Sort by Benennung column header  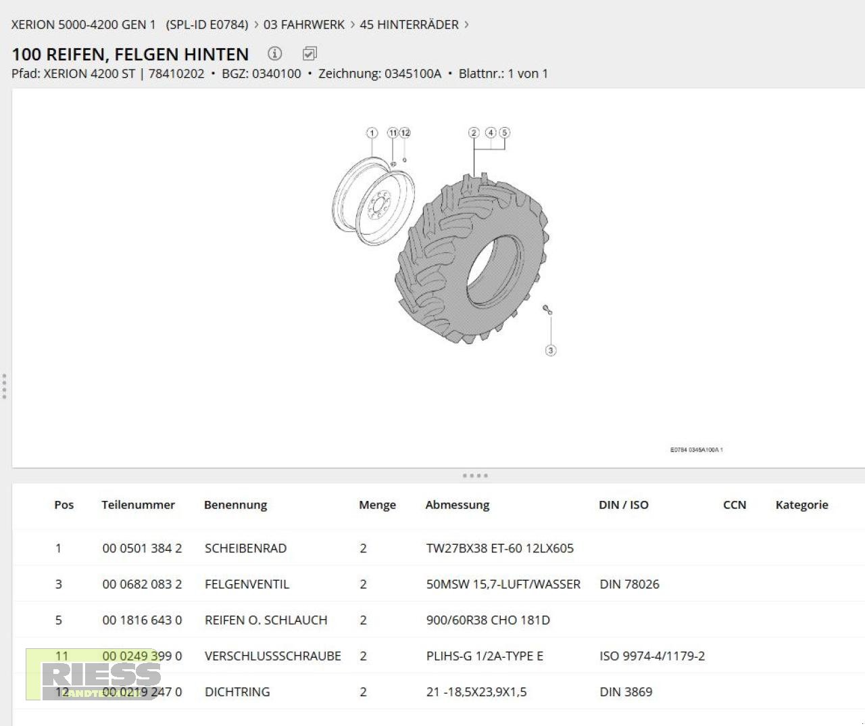pyautogui.click(x=235, y=505)
